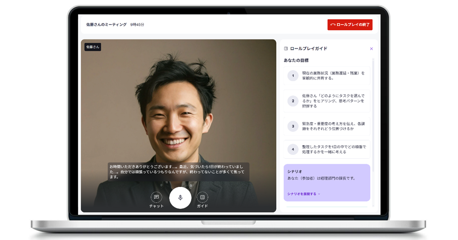Screen dimensions: 458x240
Task: Click the number 4 circle badge
Action: tap(293, 149)
